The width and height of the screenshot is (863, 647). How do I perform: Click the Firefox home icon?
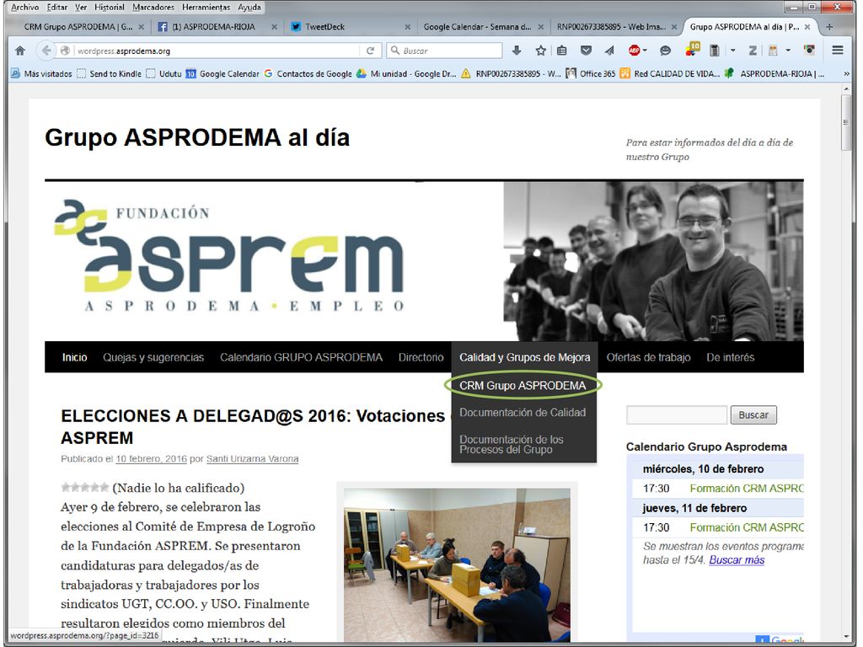20,51
